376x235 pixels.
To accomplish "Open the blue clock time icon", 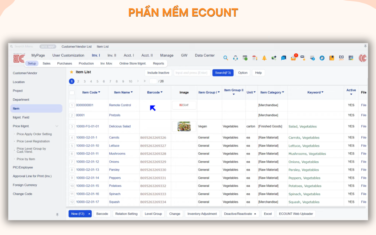I will point(322,58).
